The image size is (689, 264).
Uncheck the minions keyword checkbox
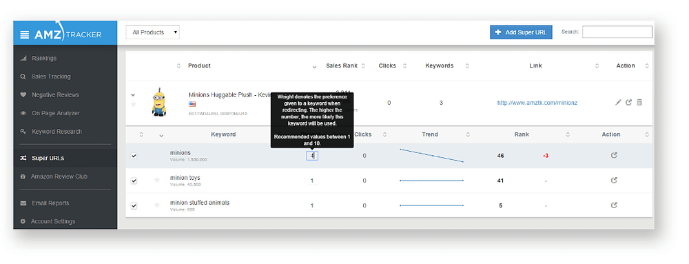pos(134,156)
